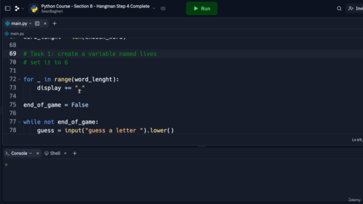363x204 pixels.
Task: Click the cloud sync status icon
Action: click(x=163, y=8)
